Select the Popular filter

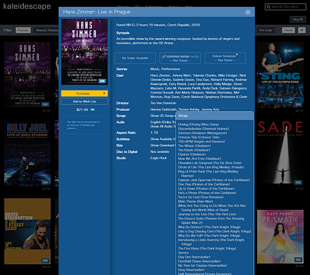pos(23,30)
